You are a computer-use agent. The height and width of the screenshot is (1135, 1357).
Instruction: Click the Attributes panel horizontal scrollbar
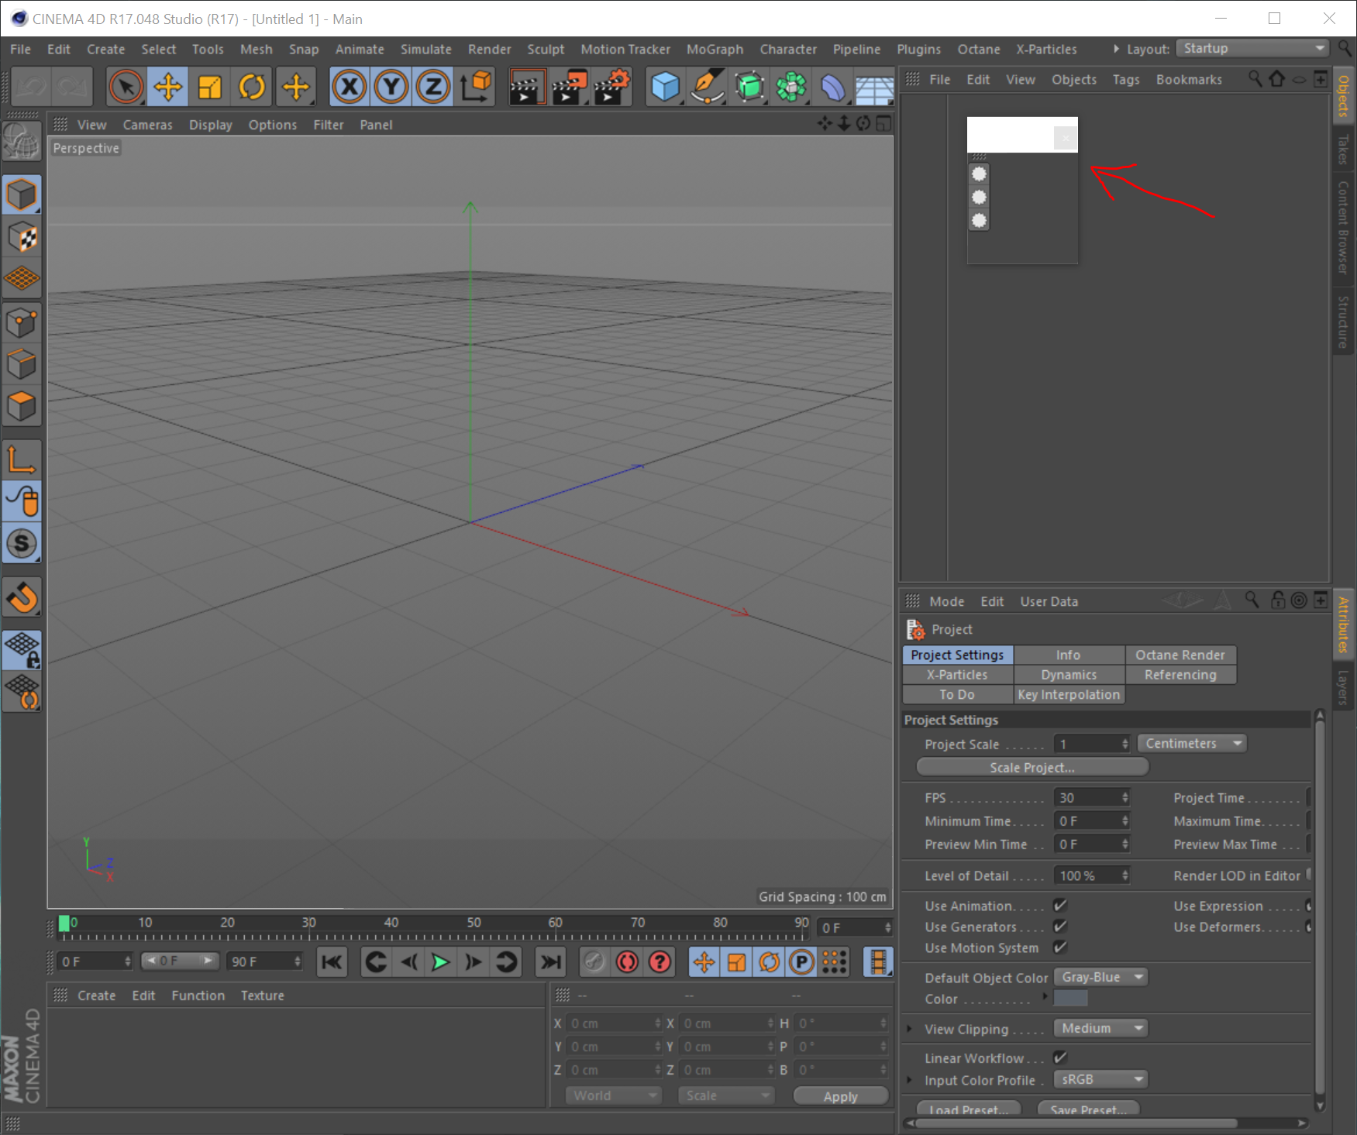pos(1075,1123)
